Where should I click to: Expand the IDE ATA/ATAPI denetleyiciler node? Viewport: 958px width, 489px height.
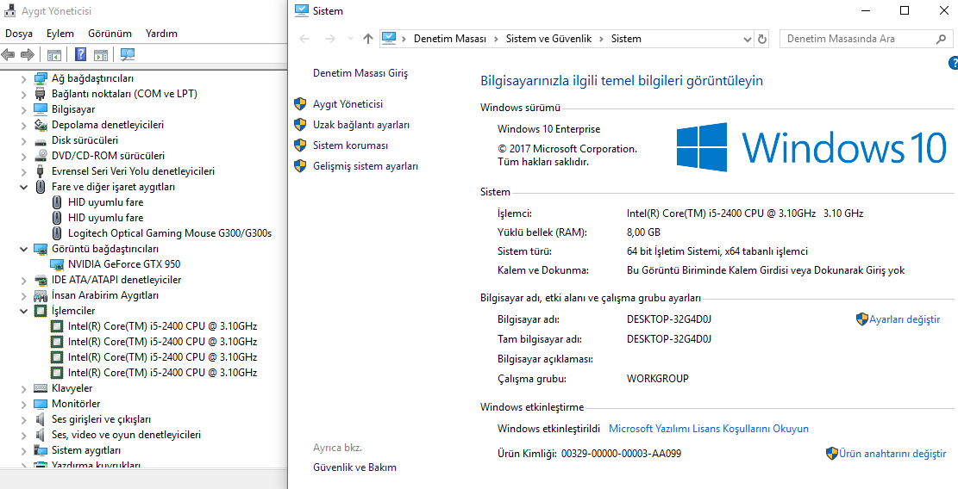click(24, 280)
